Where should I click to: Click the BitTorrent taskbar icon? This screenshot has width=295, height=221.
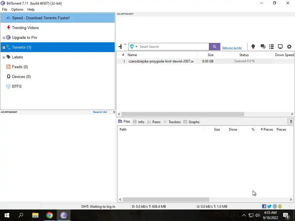click(x=64, y=215)
